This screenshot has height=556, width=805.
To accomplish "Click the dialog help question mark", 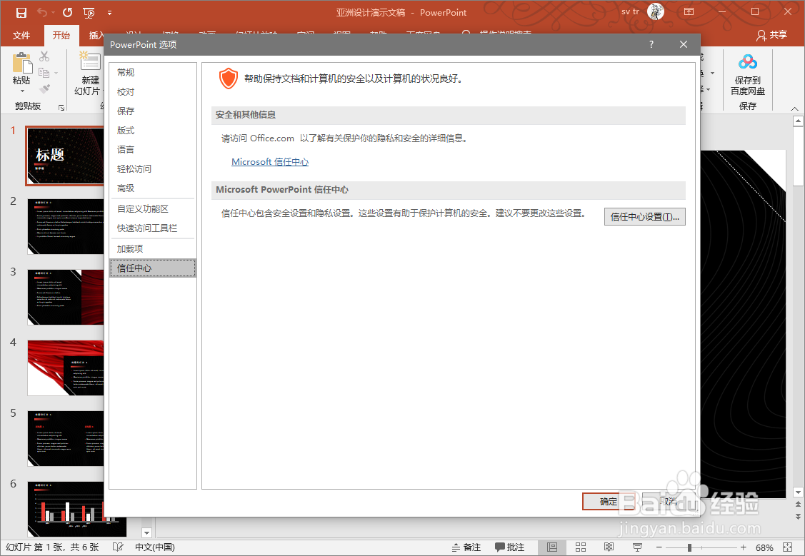I will pos(651,45).
